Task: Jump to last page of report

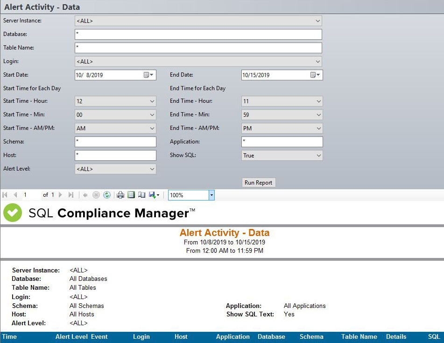Action: coord(71,195)
